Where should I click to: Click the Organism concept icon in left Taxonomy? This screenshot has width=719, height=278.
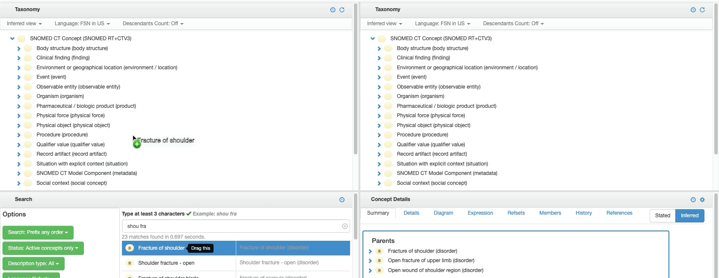click(x=28, y=96)
